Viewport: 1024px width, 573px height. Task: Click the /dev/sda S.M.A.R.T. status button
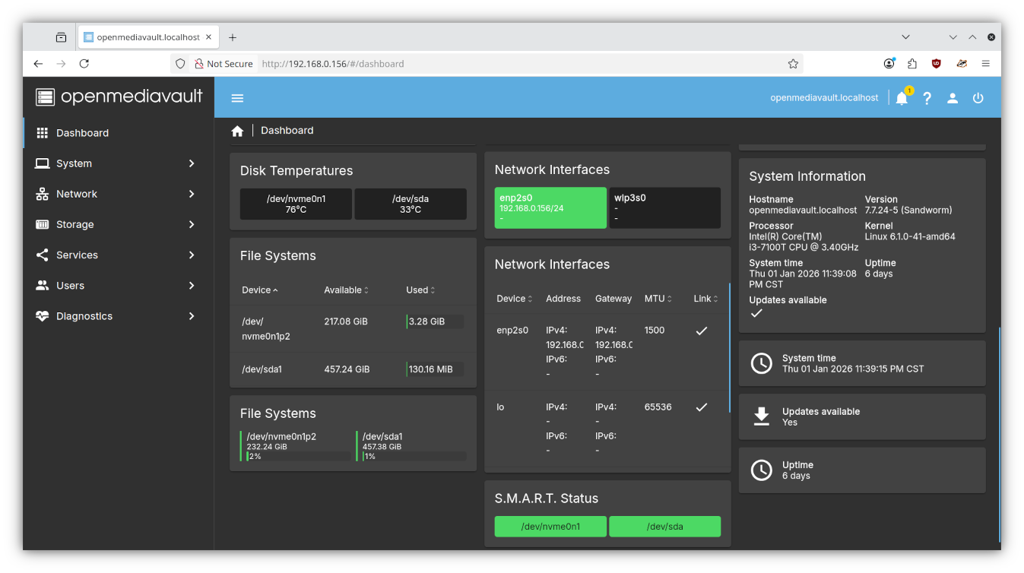664,527
